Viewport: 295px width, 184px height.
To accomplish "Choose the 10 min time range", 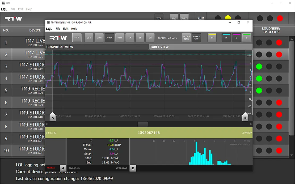I will click(x=109, y=38).
